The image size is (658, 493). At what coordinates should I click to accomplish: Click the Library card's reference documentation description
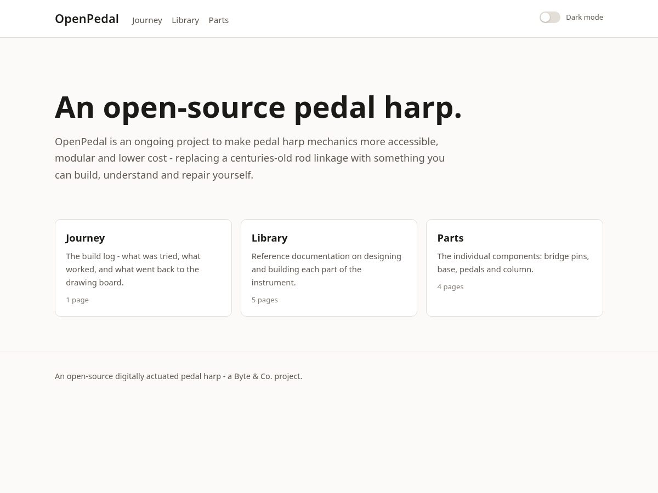point(327,270)
